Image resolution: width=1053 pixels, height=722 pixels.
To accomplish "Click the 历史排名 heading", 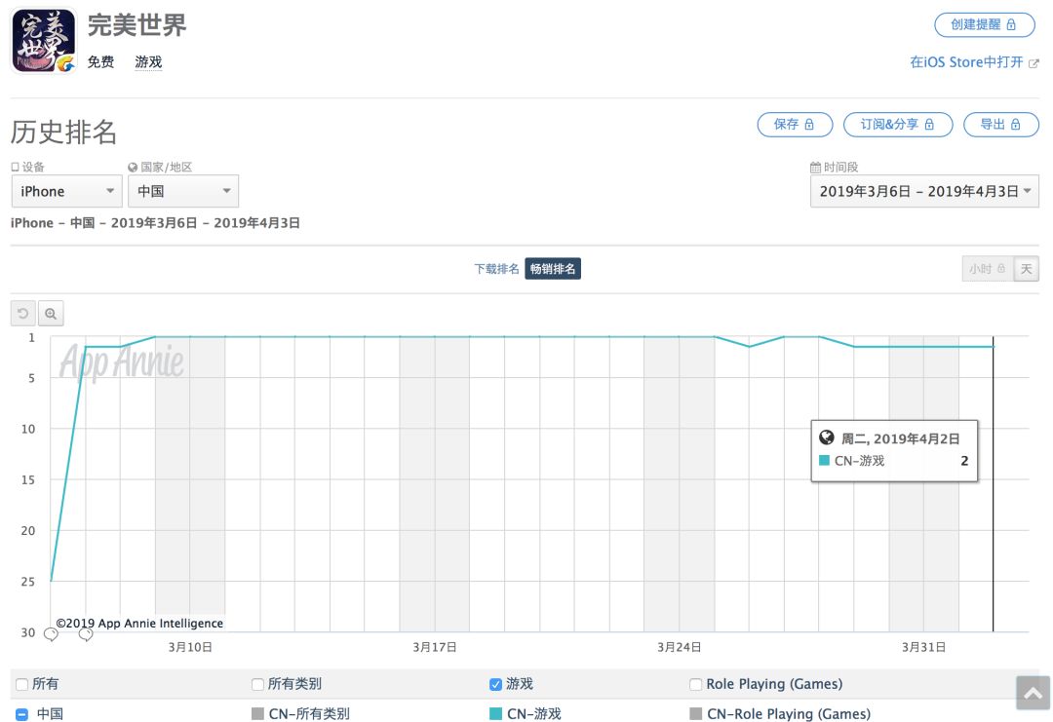I will click(63, 132).
